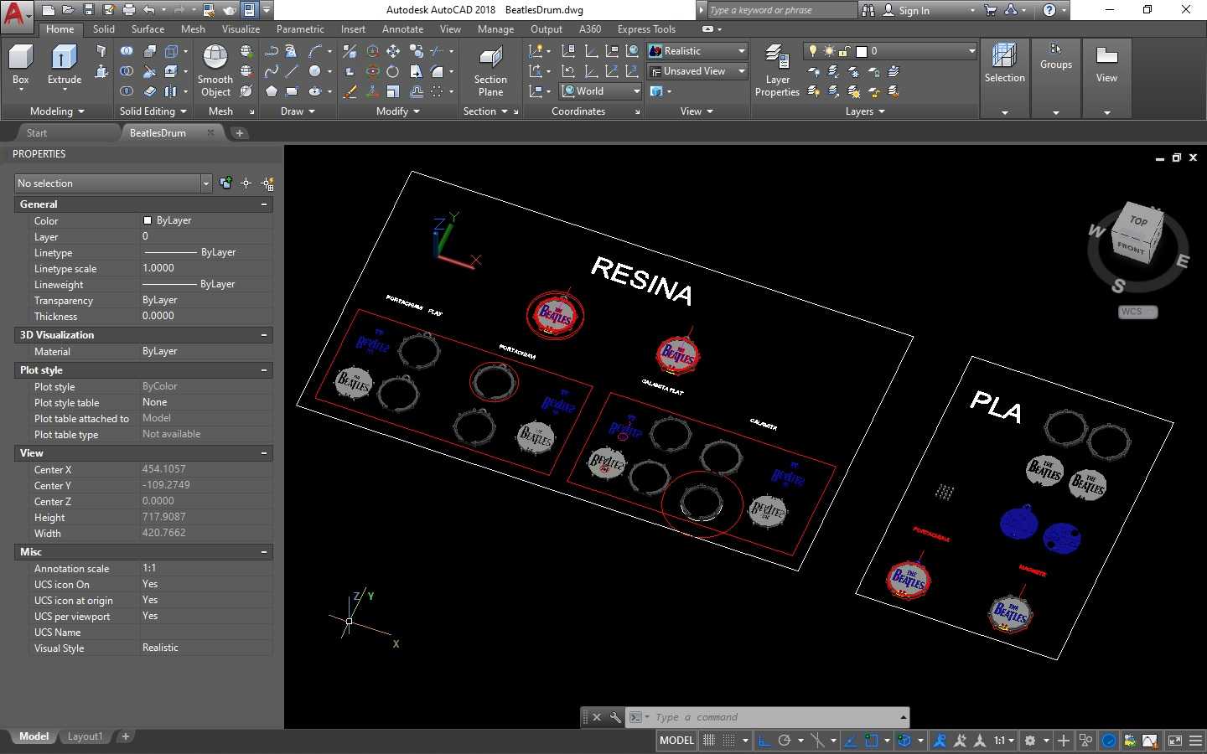Open Autodesk Exchange Apps cart
Viewport: 1207px width, 754px height.
990,10
